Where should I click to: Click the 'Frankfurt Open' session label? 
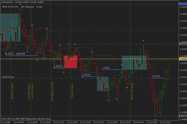(x=29, y=92)
